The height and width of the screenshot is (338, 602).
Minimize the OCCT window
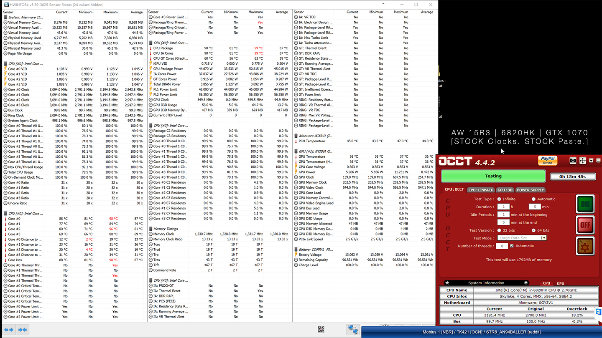point(598,161)
